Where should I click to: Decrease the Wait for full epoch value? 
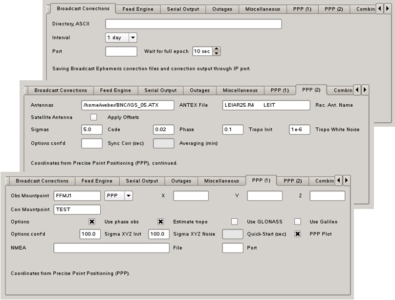point(217,53)
